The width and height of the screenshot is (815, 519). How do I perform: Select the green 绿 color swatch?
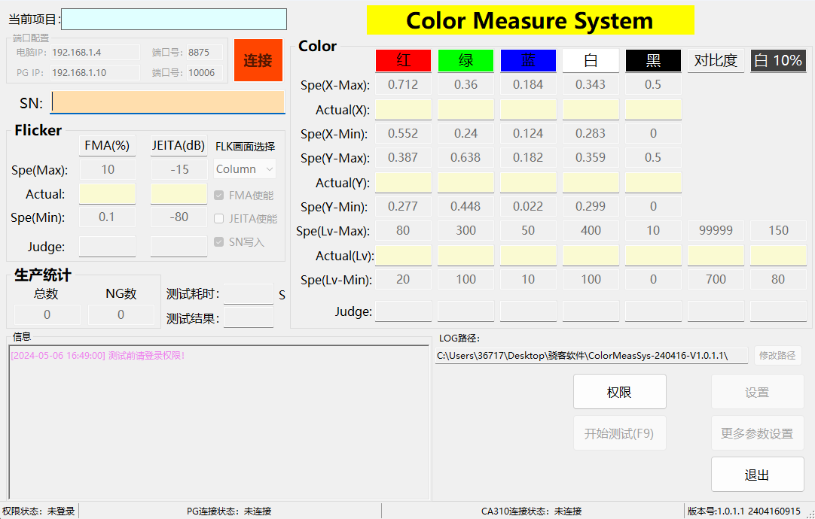click(x=465, y=60)
